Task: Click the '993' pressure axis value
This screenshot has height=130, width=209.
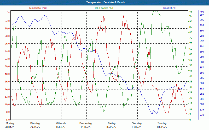Action: (202, 36)
